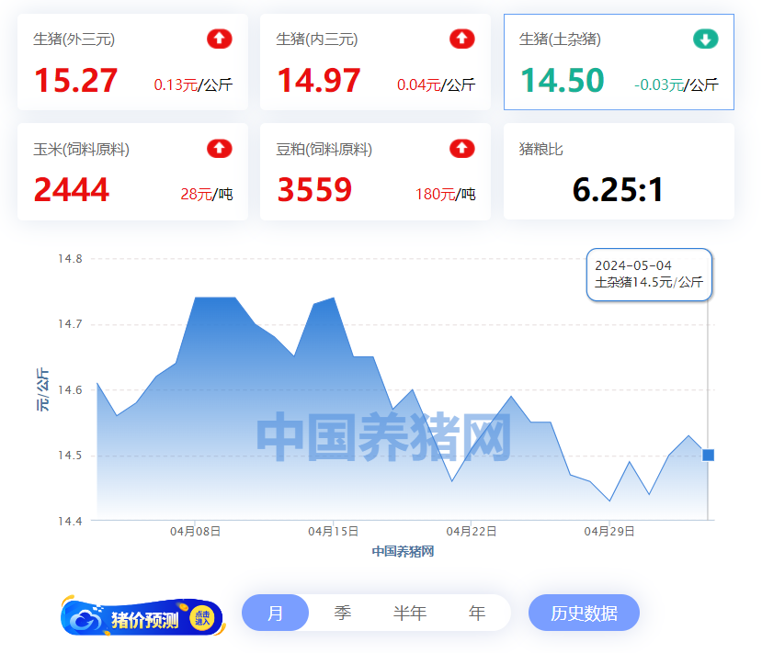The height and width of the screenshot is (653, 762).
Task: Click the 2024-05-04 chart tooltip
Action: (649, 275)
